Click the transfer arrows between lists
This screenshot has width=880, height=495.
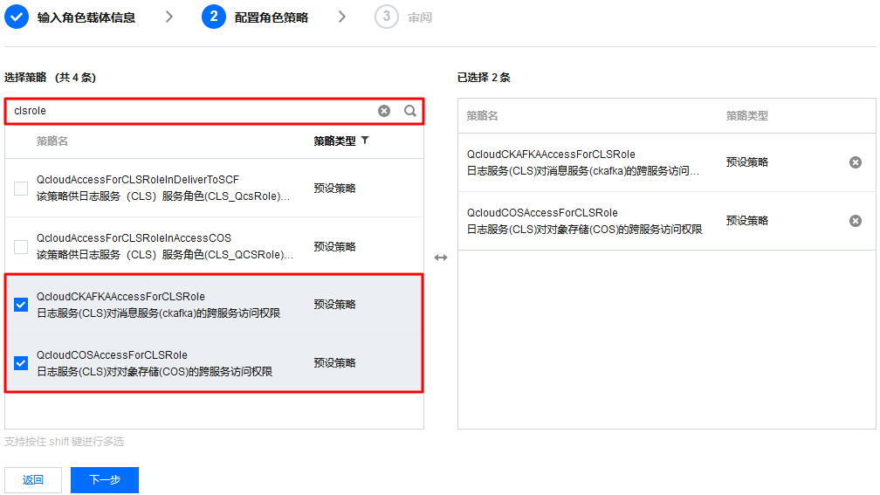[441, 258]
